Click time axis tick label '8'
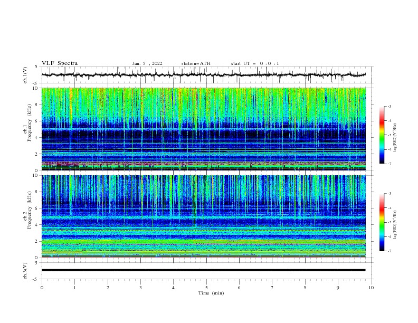 pyautogui.click(x=305, y=288)
